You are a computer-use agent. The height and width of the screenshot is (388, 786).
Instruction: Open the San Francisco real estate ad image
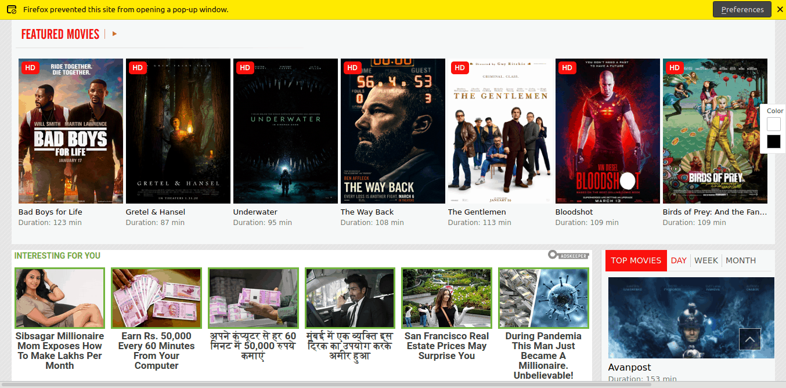447,298
